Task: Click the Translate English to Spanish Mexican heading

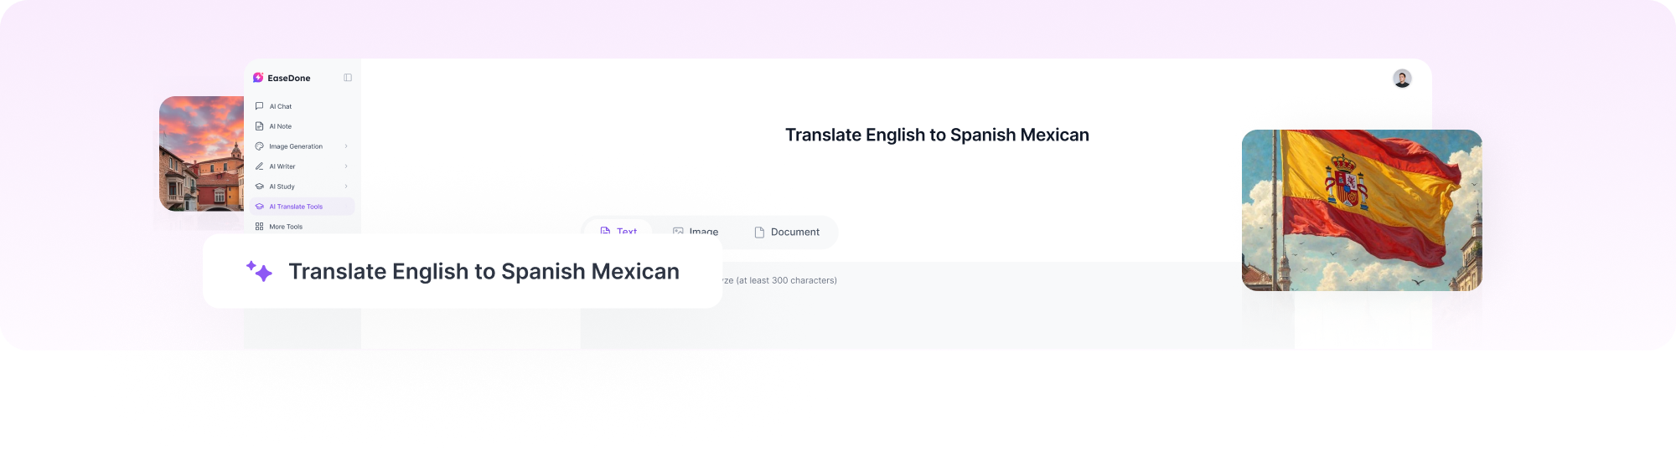Action: 937,135
